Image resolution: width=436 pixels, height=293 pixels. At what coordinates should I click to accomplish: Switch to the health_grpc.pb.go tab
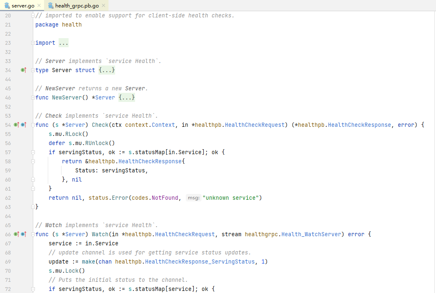tap(77, 5)
